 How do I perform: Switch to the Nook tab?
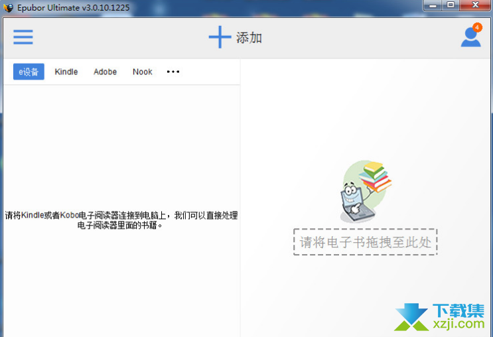[143, 72]
